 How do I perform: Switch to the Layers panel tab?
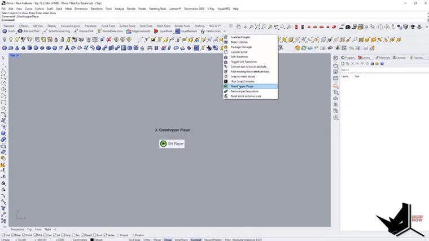(x=364, y=58)
